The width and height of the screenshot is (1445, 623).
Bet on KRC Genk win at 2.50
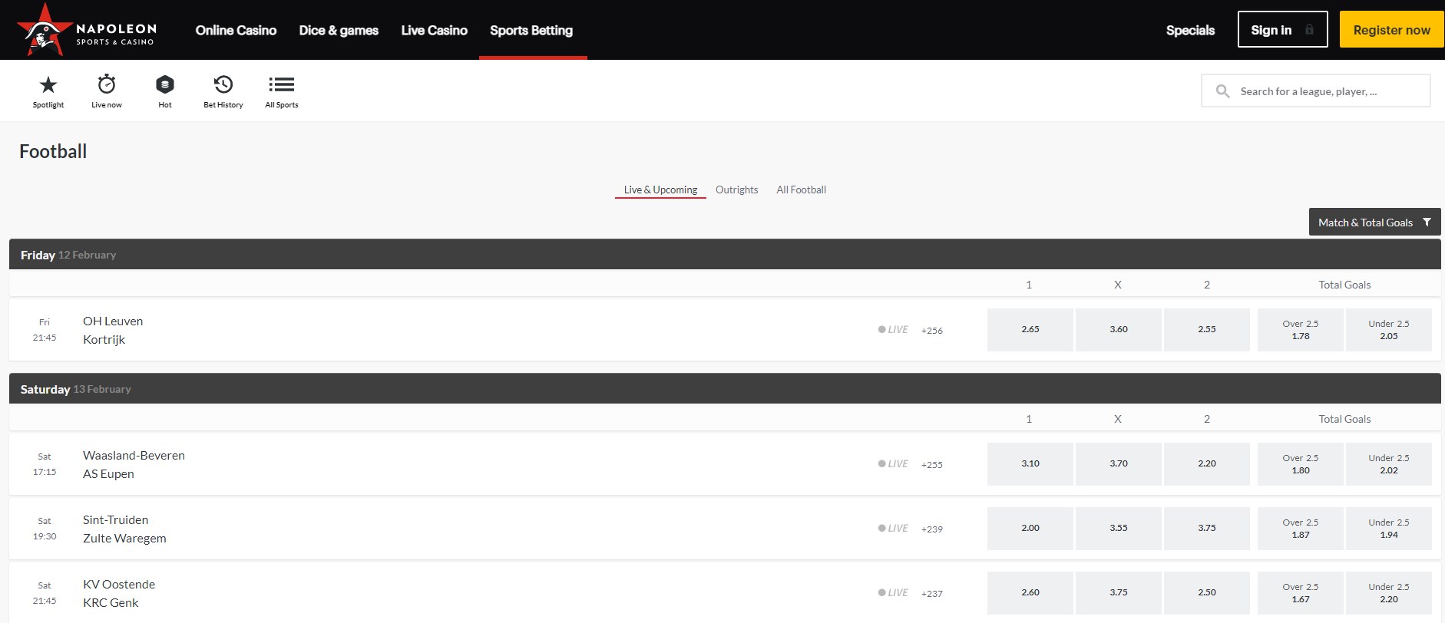(1206, 592)
